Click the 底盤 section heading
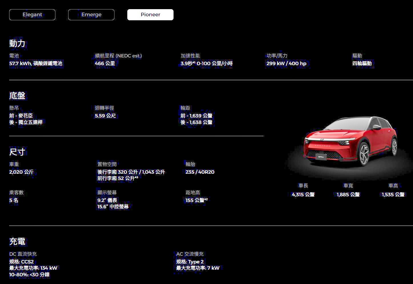 pos(17,96)
